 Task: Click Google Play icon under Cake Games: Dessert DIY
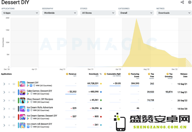[28, 94]
